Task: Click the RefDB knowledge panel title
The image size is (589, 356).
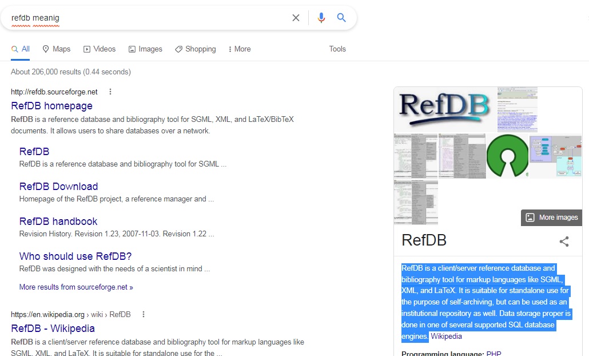Action: click(424, 240)
